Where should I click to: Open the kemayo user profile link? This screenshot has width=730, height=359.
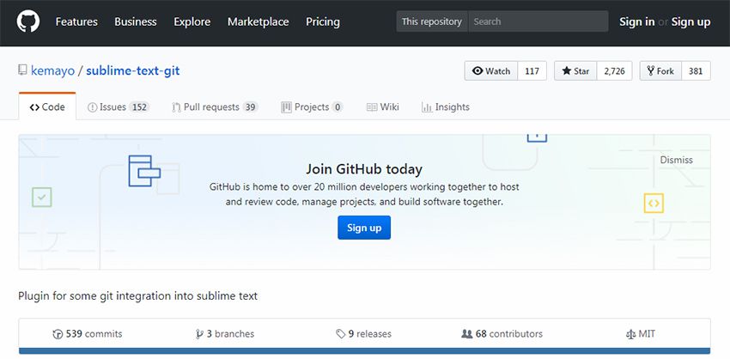pos(52,71)
